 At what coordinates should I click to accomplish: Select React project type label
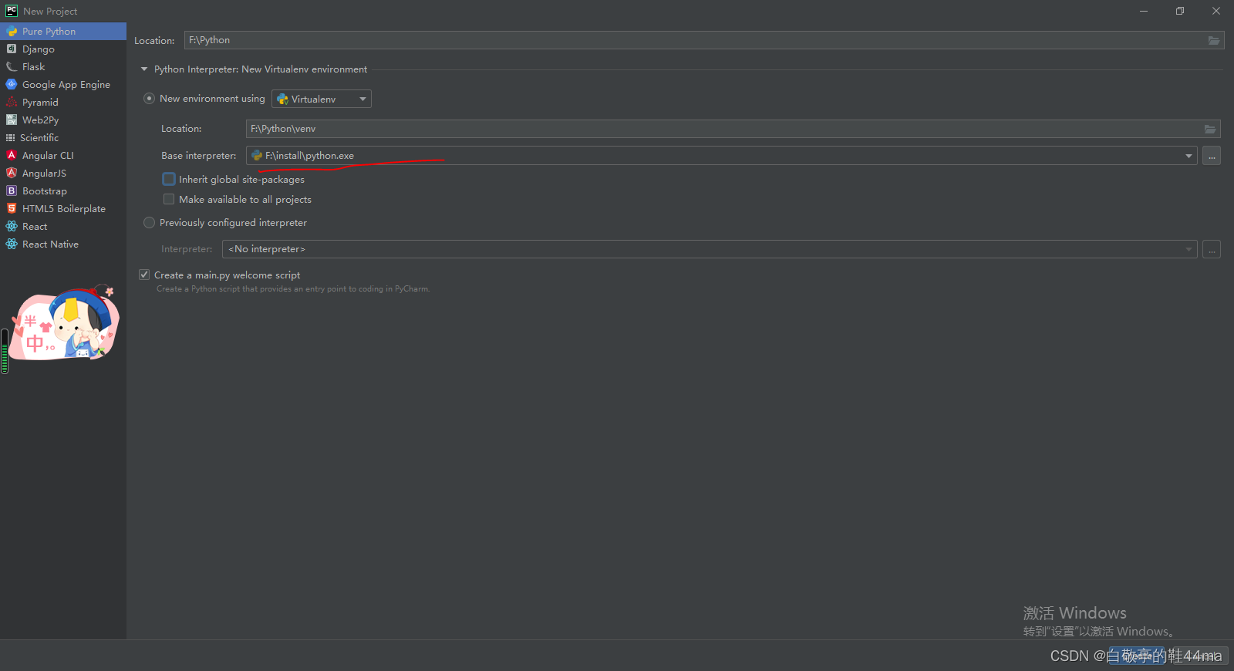(35, 227)
